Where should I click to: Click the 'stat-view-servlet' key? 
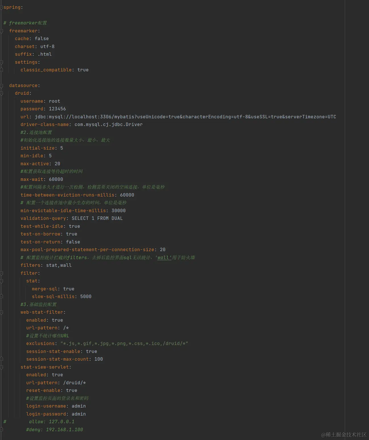pyautogui.click(x=45, y=367)
